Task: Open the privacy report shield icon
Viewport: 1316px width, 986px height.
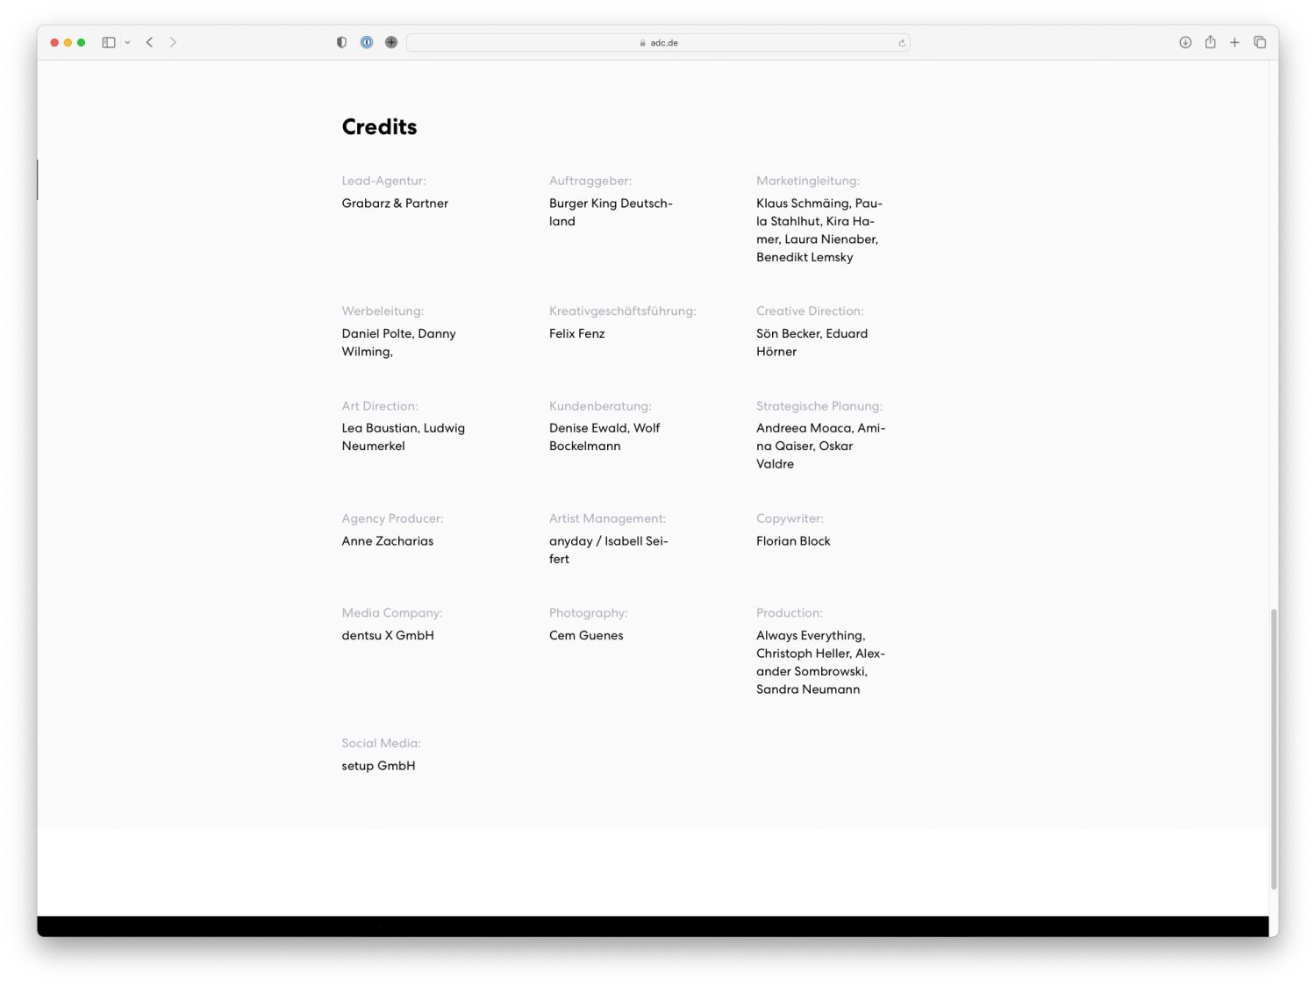Action: click(x=341, y=42)
